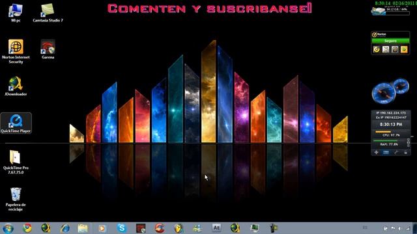Open Skype from the taskbar
Screen dimensions: 417x234
pyautogui.click(x=122, y=228)
